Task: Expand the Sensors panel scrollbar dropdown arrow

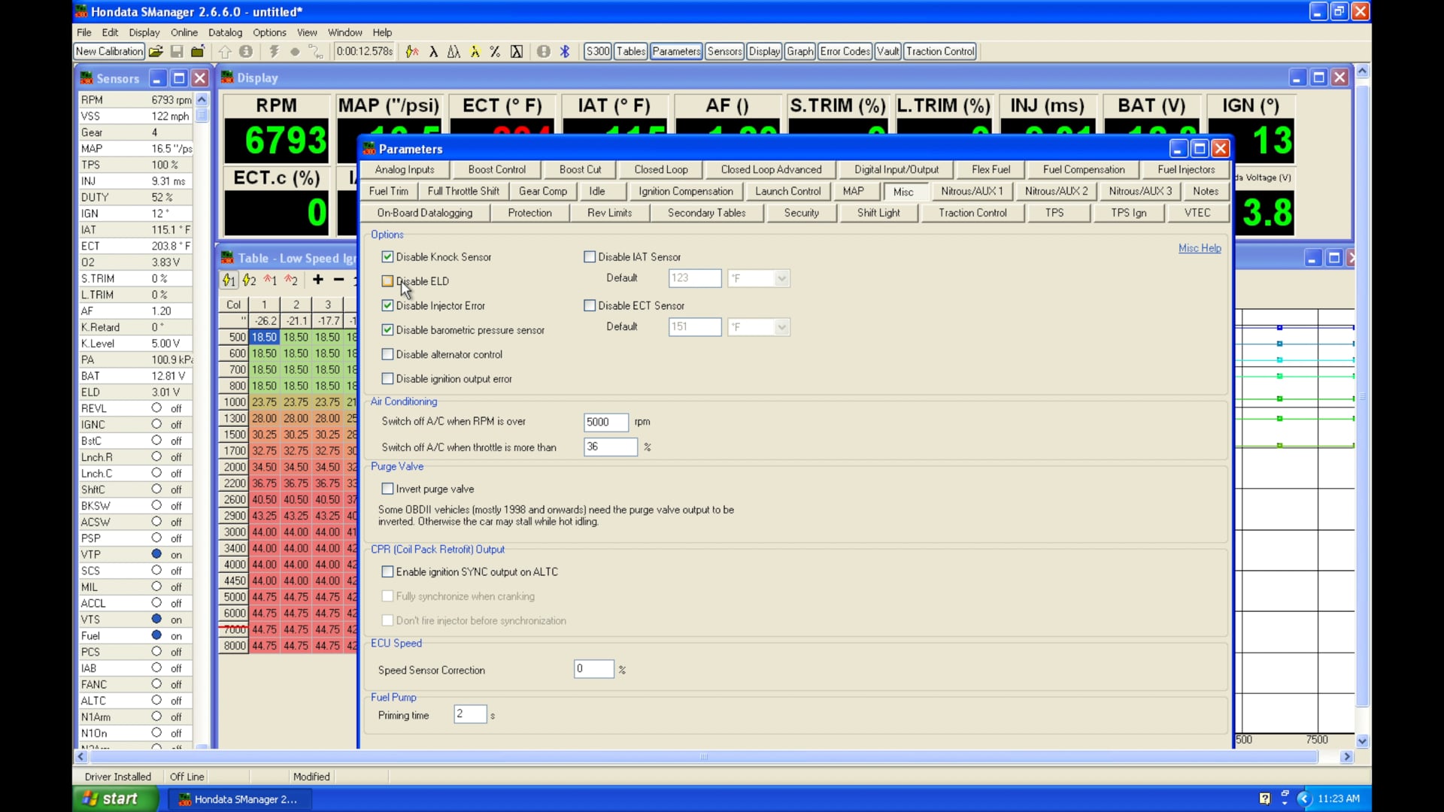Action: point(202,98)
